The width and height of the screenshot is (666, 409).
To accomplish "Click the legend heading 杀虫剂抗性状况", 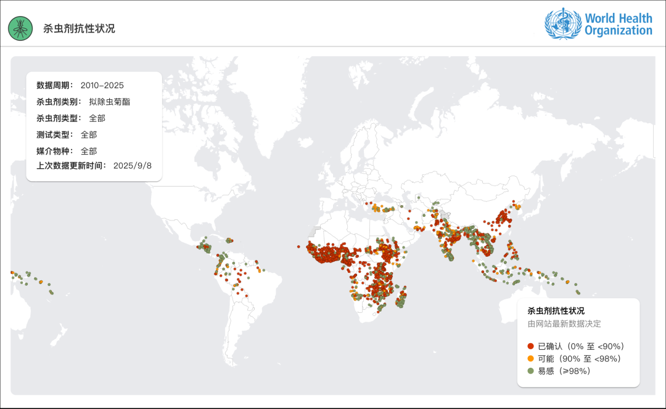I will (556, 311).
